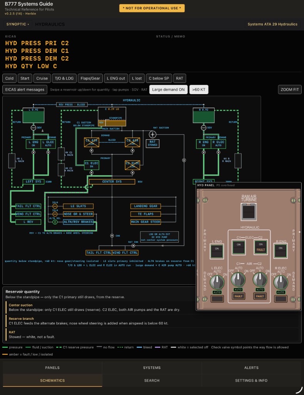Tap the HX R heat exchanger symbol

[x=238, y=161]
